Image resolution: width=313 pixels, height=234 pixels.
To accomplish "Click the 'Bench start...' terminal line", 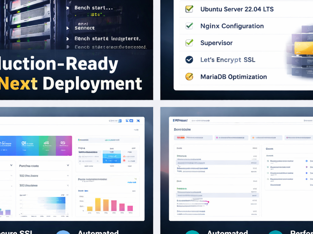I will pyautogui.click(x=93, y=8).
